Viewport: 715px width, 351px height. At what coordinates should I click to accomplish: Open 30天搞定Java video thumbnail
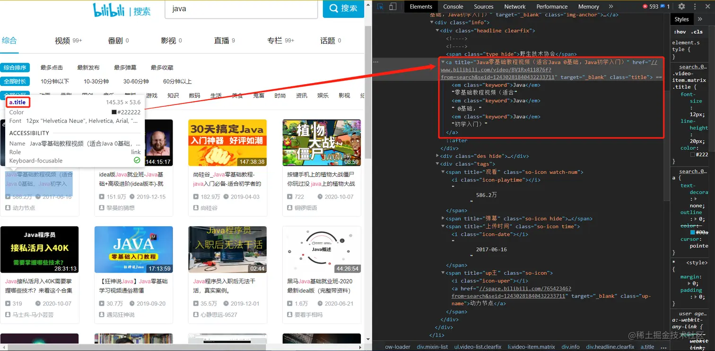[x=227, y=143]
